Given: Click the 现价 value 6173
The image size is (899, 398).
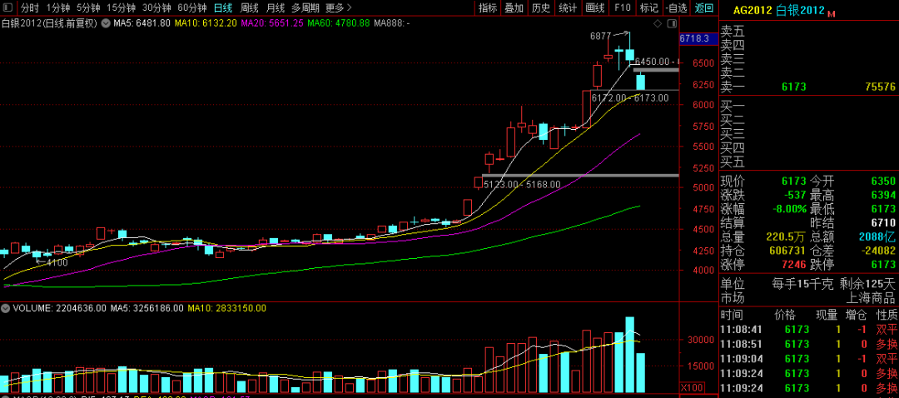Looking at the screenshot, I should click(794, 182).
